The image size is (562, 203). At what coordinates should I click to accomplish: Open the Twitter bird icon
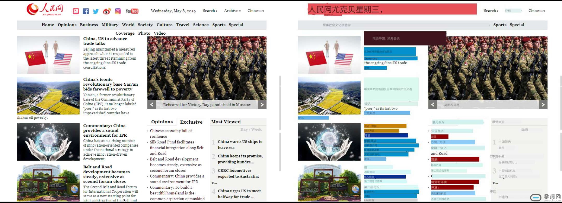[96, 11]
